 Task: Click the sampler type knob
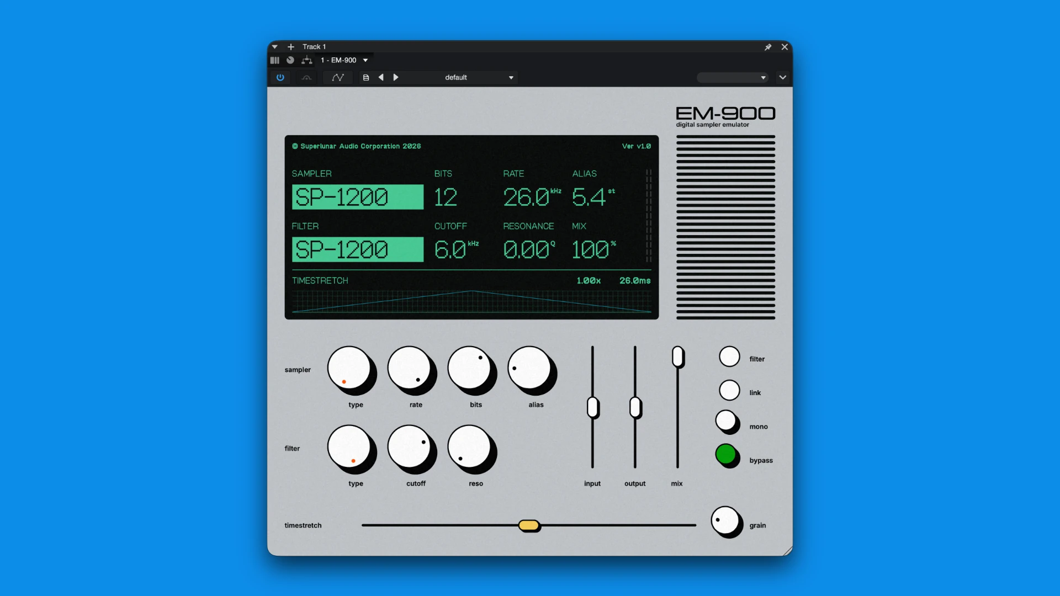(x=349, y=368)
